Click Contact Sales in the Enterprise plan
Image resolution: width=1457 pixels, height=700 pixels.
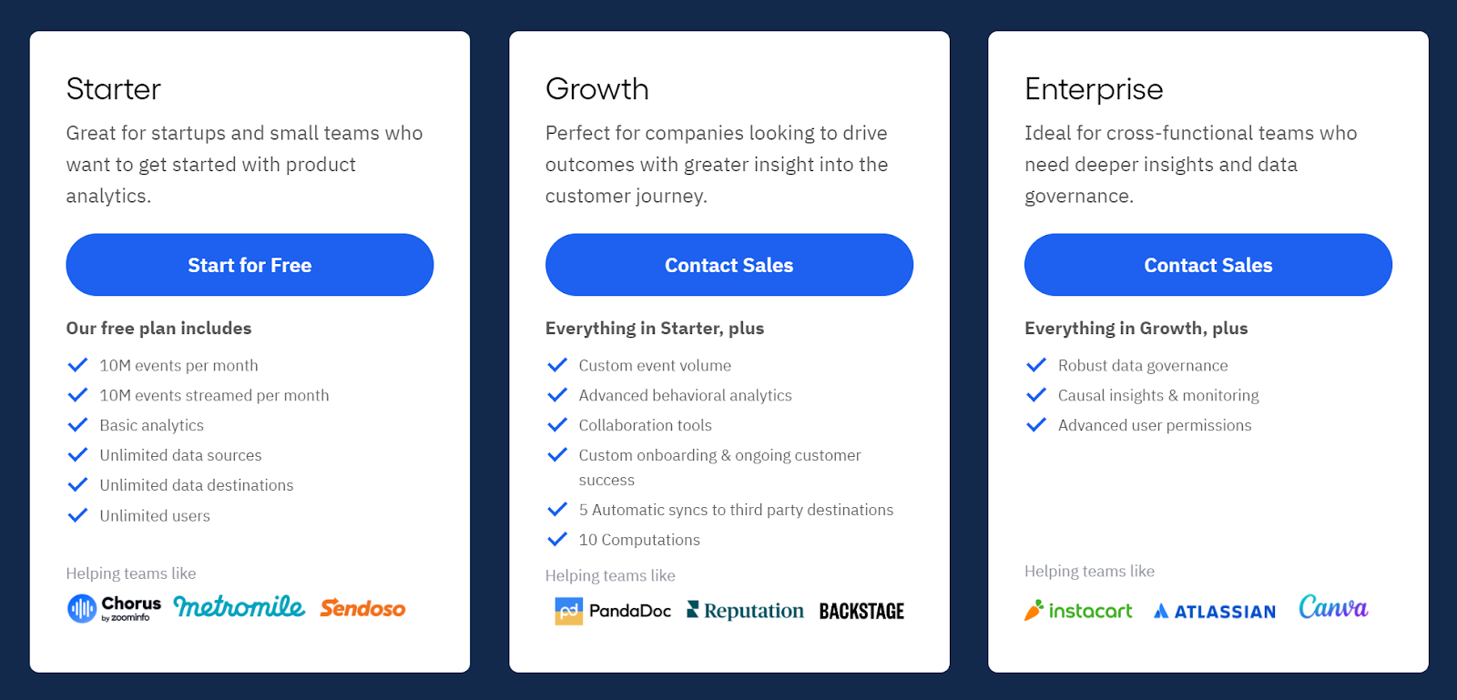point(1208,265)
